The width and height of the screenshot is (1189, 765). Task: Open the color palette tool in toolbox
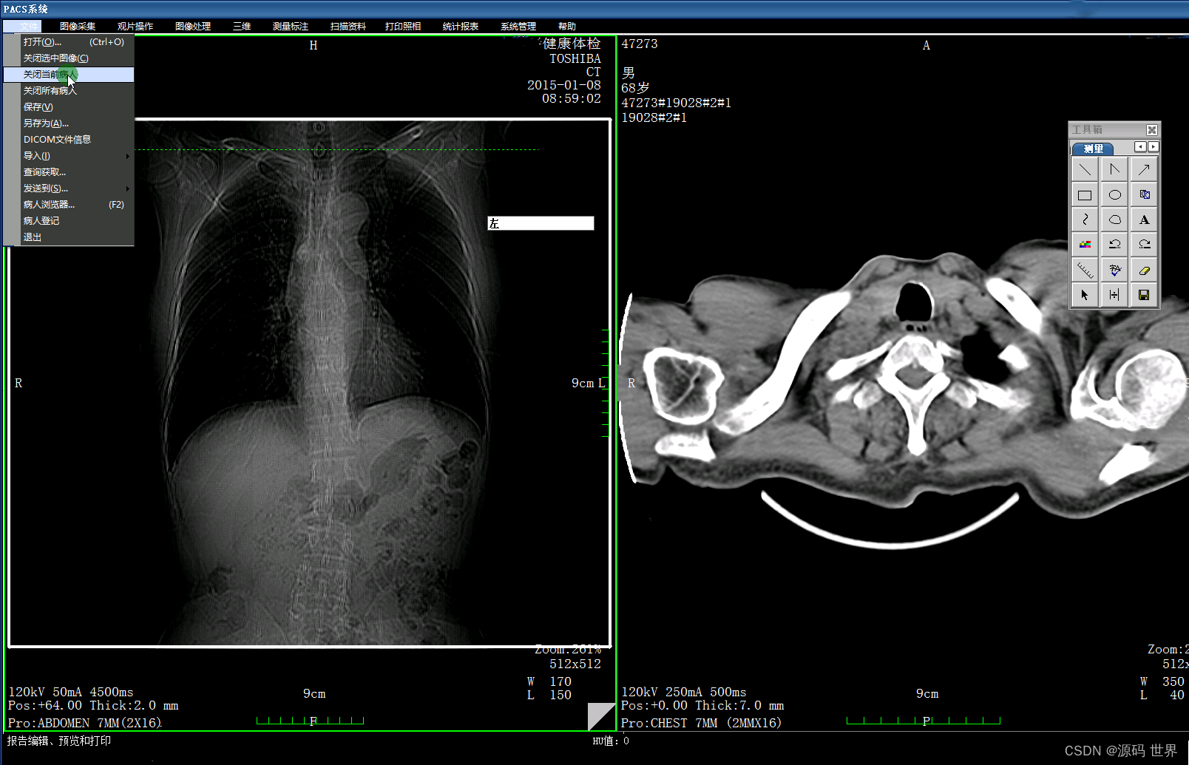(x=1085, y=244)
